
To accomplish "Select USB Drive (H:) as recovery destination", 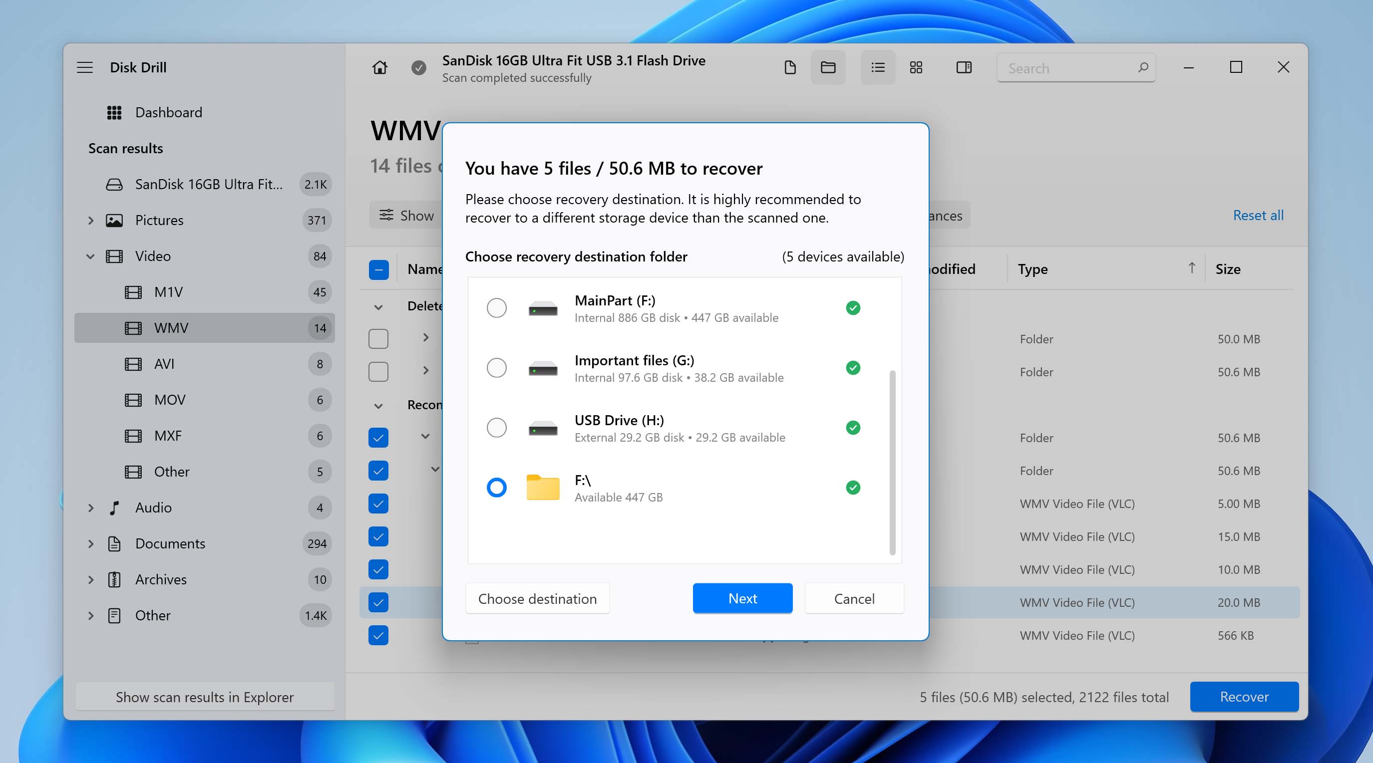I will [x=495, y=427].
